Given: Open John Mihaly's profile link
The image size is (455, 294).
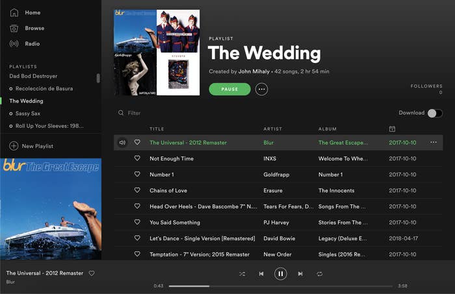Looking at the screenshot, I should 254,71.
